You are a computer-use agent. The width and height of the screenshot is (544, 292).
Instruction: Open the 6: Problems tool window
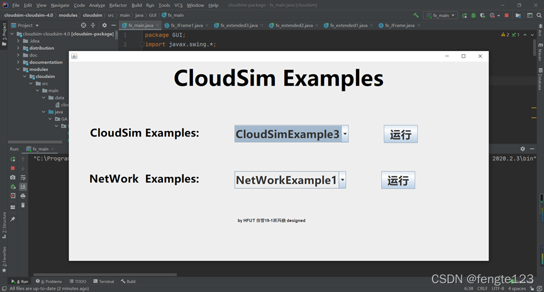[x=49, y=281]
